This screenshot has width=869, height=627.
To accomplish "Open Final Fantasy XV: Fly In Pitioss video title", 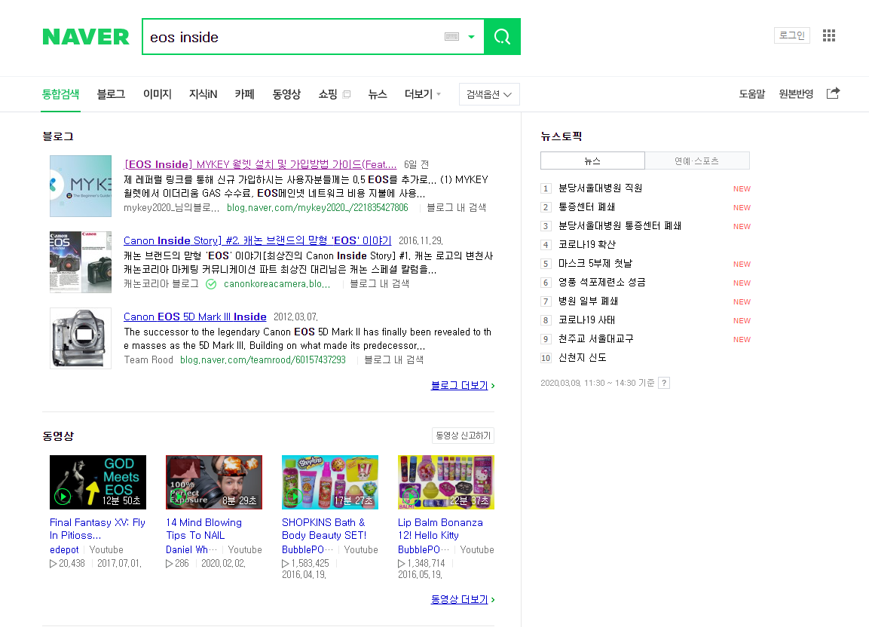I will click(x=97, y=529).
